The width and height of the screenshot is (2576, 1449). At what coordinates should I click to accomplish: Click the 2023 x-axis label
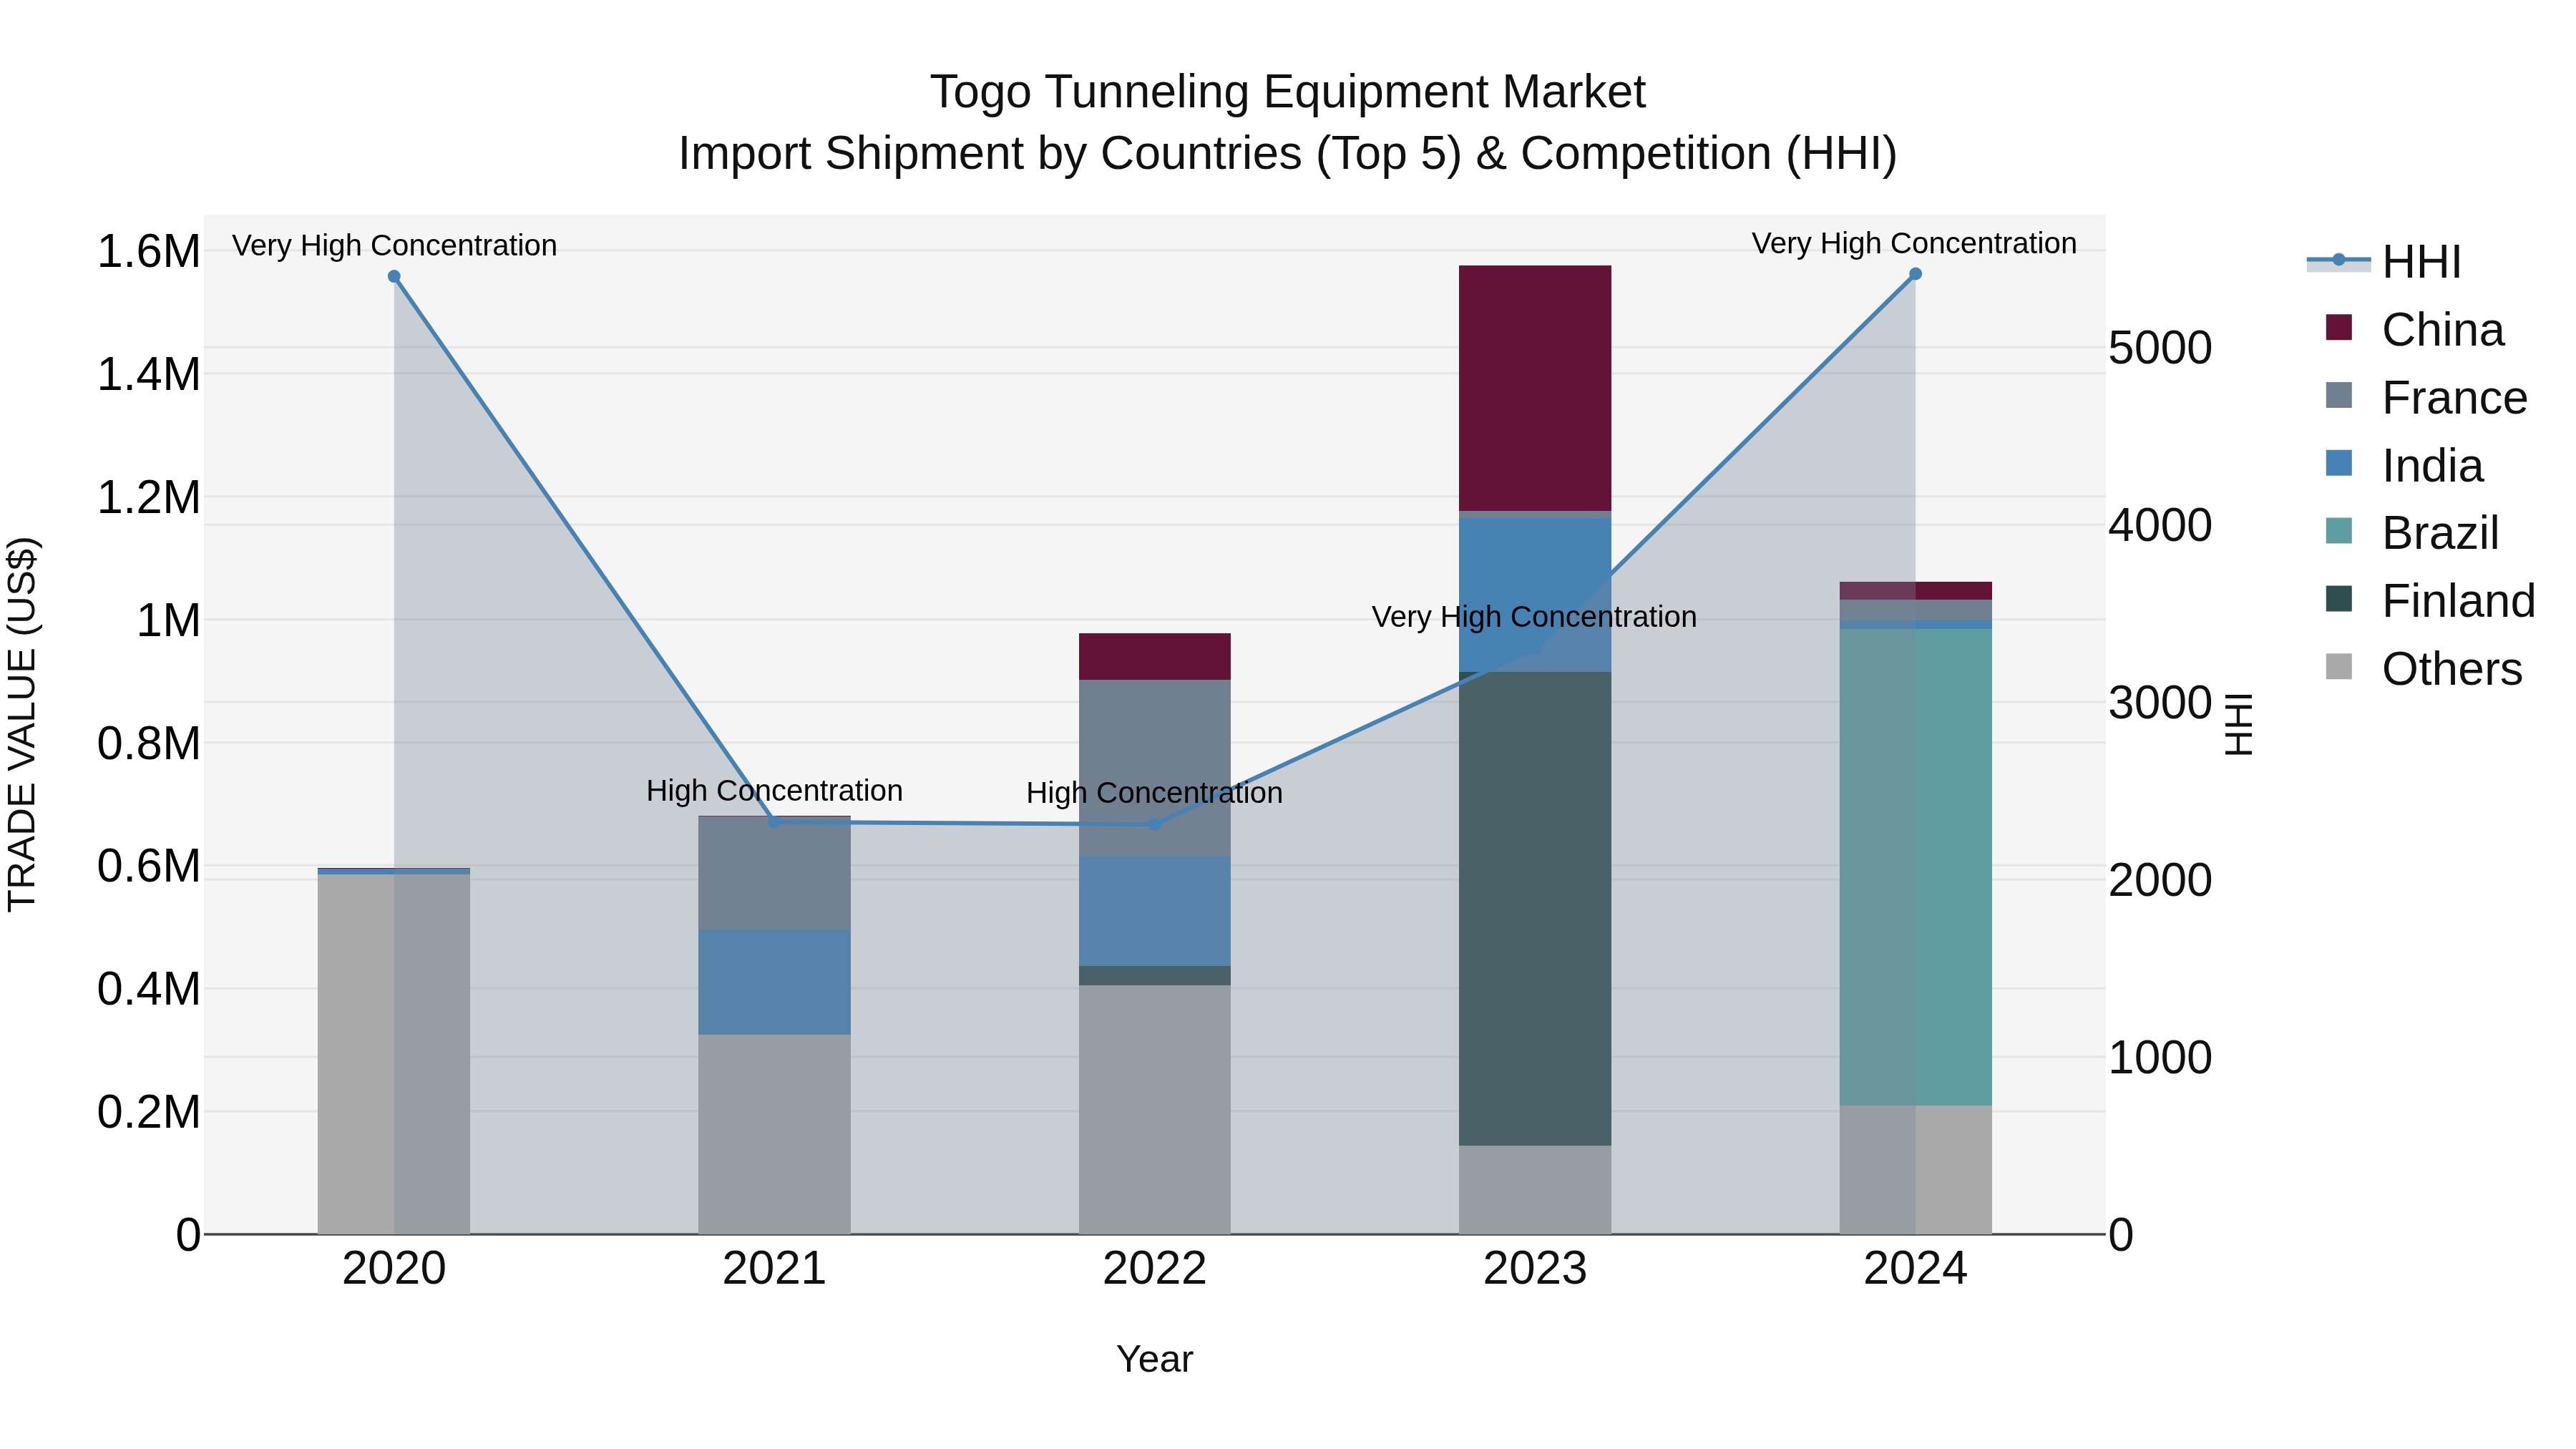(1535, 1269)
